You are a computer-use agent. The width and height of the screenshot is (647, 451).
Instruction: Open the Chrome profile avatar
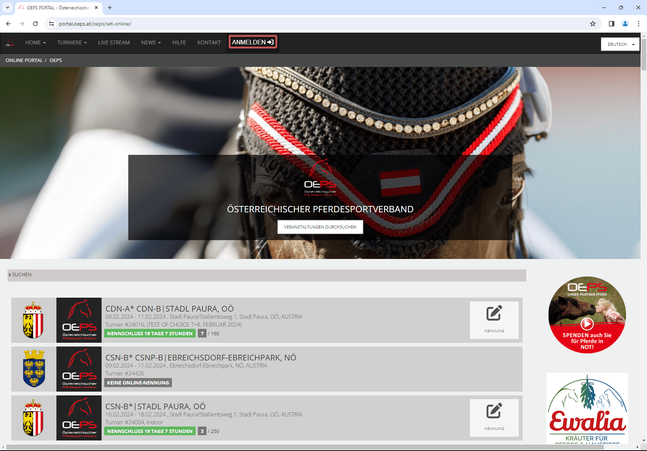click(625, 24)
